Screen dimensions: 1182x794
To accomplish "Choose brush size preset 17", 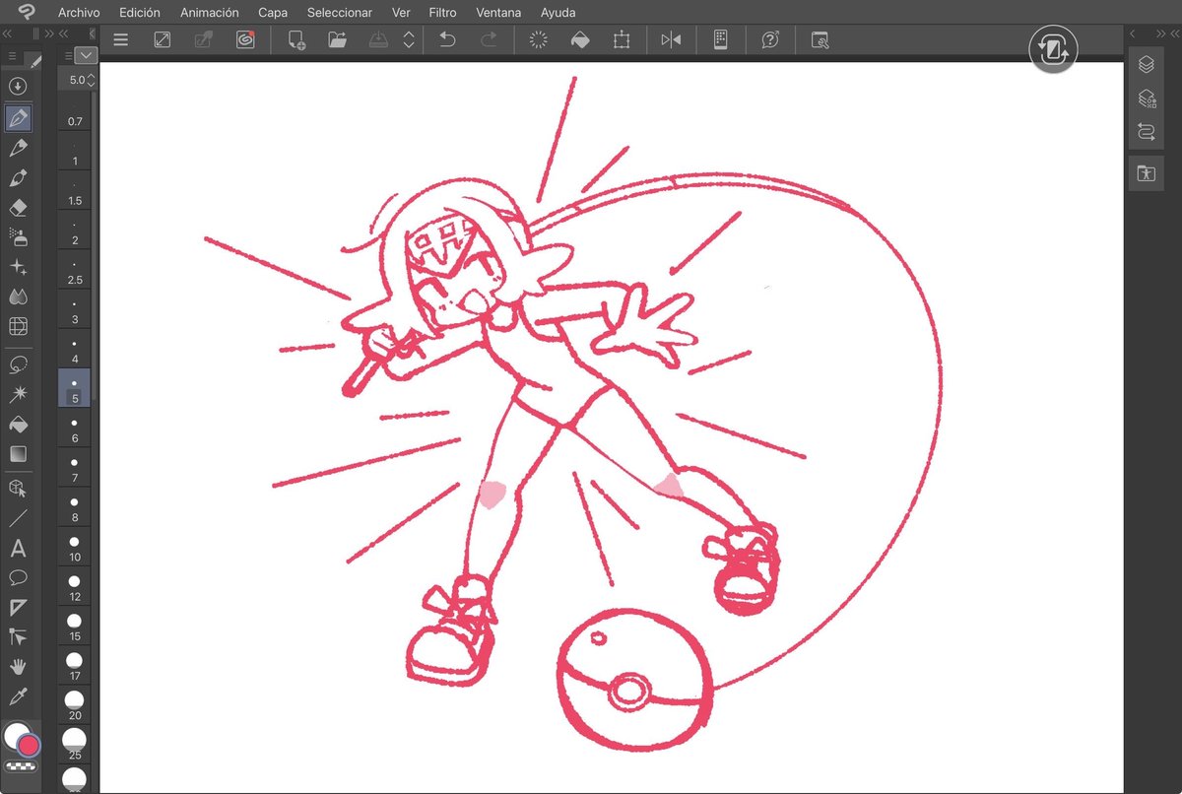I will click(75, 666).
